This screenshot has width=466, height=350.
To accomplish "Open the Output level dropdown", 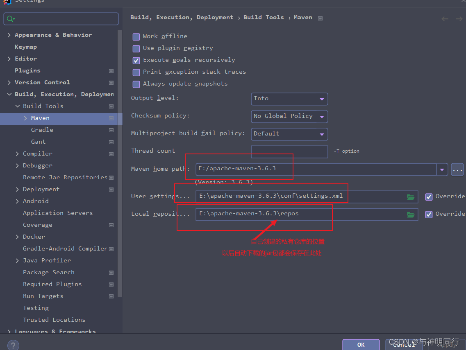I will pos(289,99).
